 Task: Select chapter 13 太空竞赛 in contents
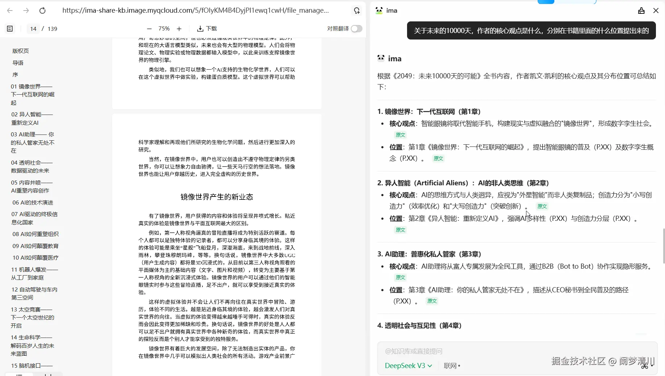pos(33,318)
